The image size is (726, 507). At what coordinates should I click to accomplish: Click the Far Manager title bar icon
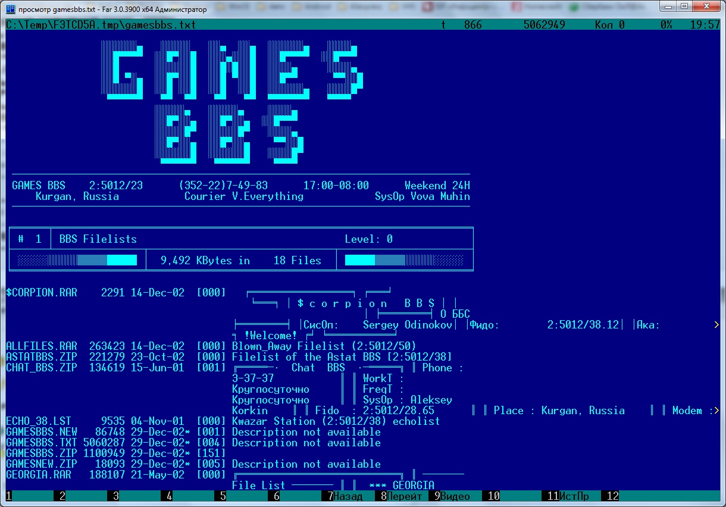tap(10, 10)
